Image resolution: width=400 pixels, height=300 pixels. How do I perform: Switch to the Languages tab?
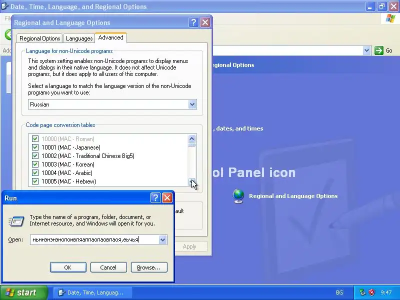click(x=79, y=38)
